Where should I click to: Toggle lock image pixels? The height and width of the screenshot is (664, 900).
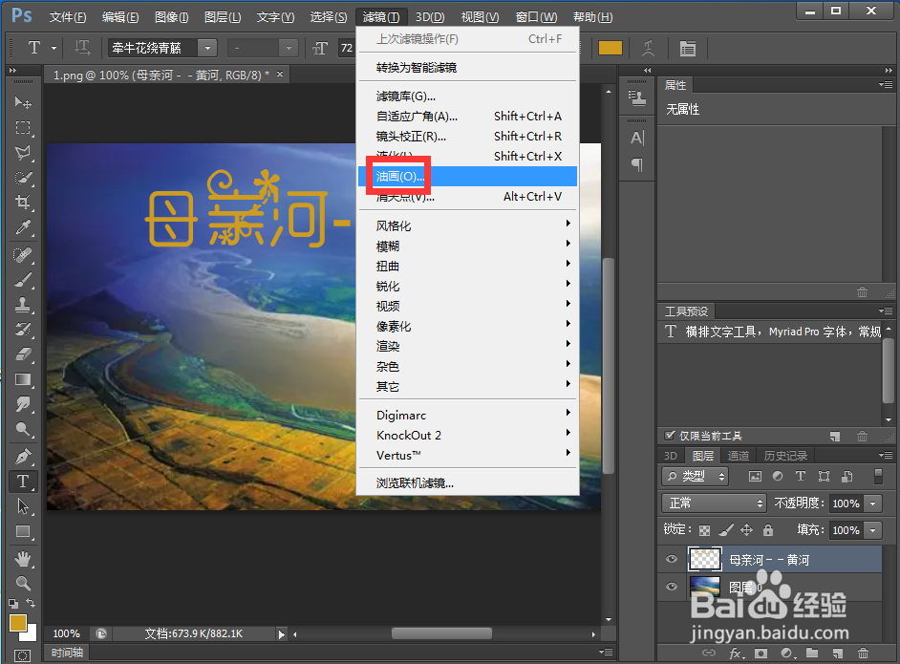point(726,529)
